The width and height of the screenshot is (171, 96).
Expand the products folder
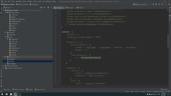[5, 33]
